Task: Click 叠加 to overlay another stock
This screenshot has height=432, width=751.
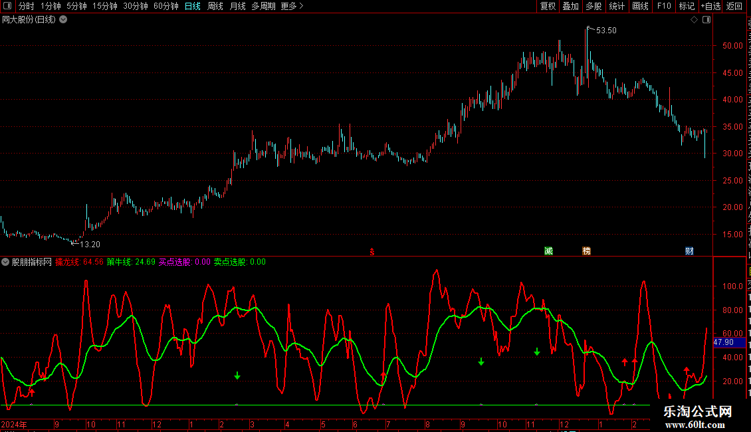Action: coord(570,6)
